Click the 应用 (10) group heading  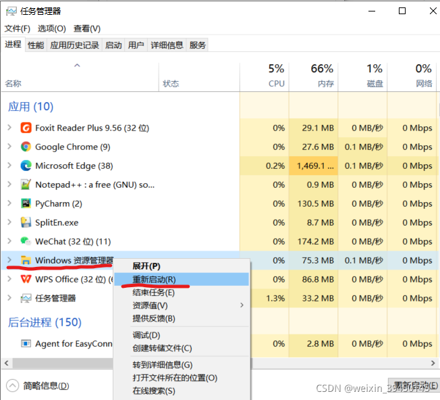point(30,107)
